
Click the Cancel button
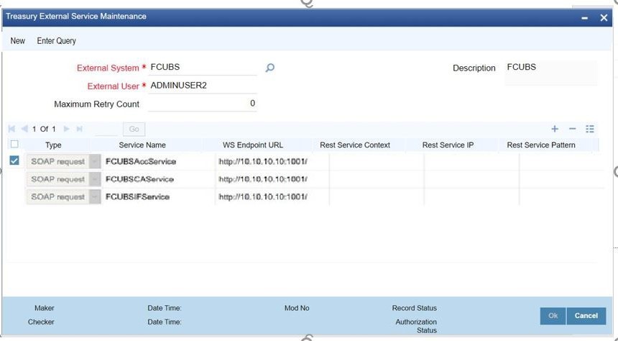tap(586, 316)
